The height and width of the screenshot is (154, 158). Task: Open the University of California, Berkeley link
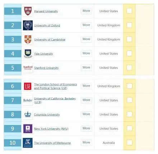55,100
